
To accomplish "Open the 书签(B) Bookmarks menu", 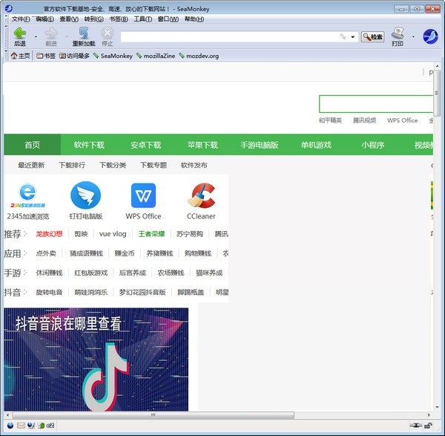I will [119, 19].
